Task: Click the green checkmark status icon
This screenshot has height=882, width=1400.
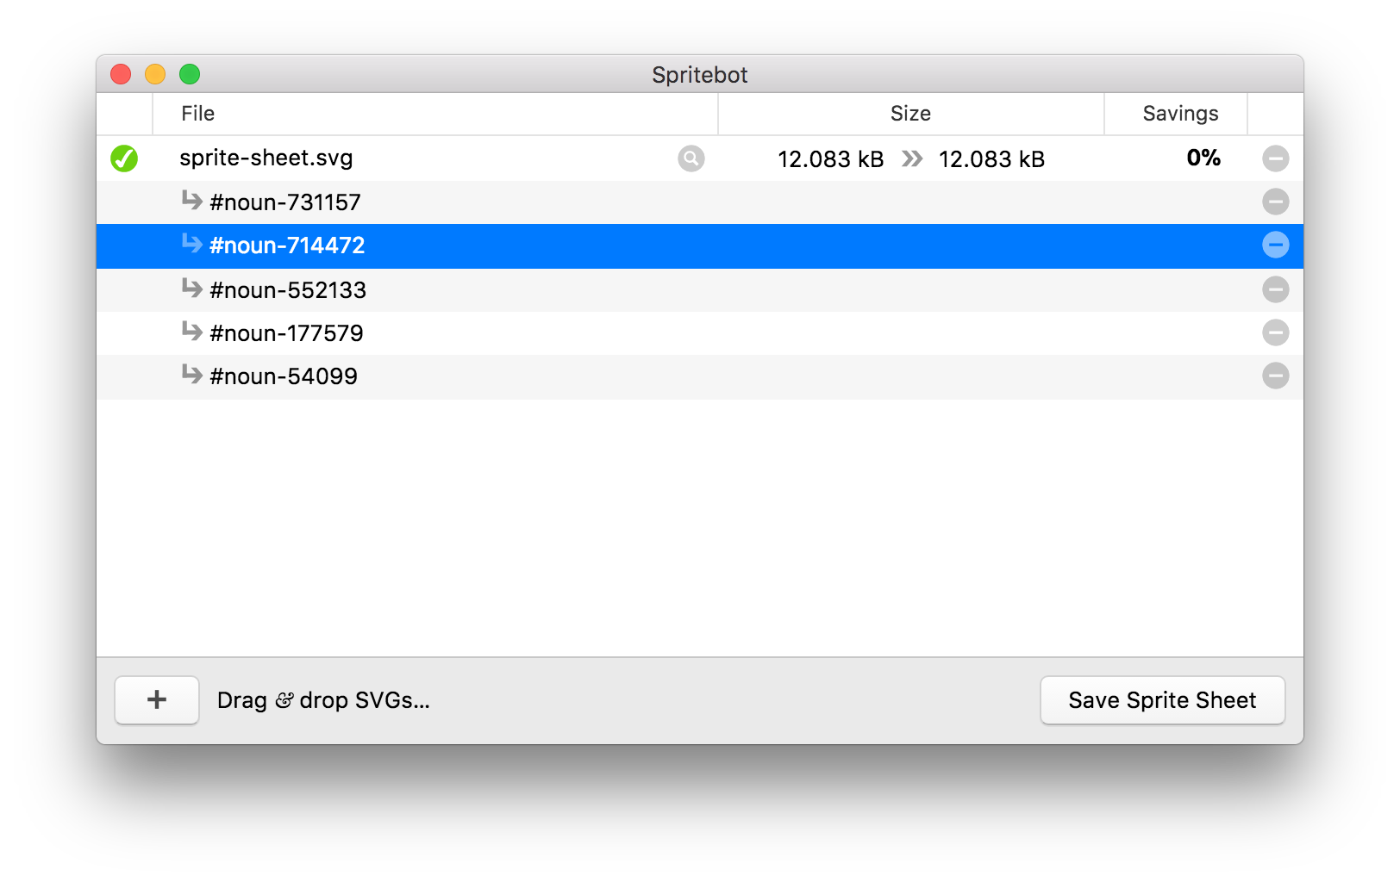Action: pyautogui.click(x=123, y=158)
